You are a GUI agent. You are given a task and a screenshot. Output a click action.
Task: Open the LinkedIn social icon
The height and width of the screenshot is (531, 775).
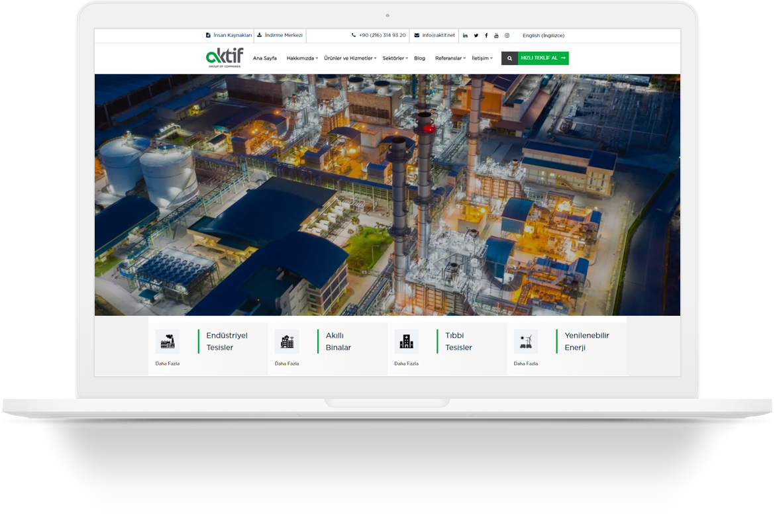465,36
